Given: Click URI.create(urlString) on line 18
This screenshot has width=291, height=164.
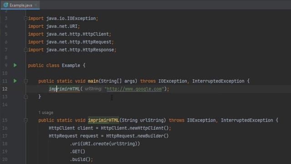Looking at the screenshot, I should [110, 144].
